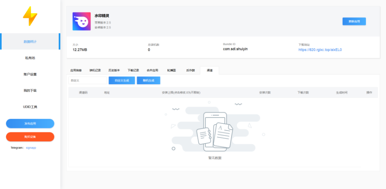Switch to the 应用信息 tab
Image resolution: width=386 pixels, height=189 pixels.
(x=76, y=70)
